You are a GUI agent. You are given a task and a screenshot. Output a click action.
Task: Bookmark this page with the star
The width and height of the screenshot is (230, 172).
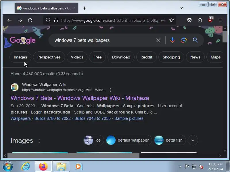[x=171, y=20]
